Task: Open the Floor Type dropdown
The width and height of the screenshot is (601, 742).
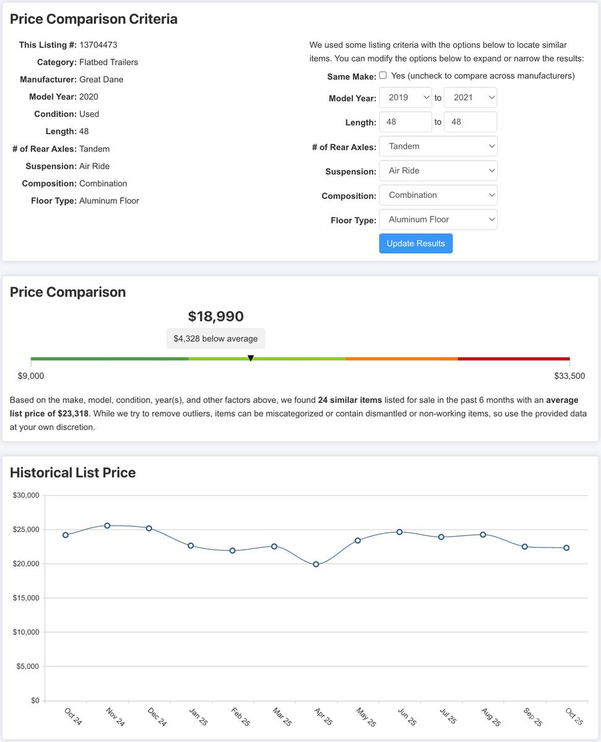Action: (438, 220)
